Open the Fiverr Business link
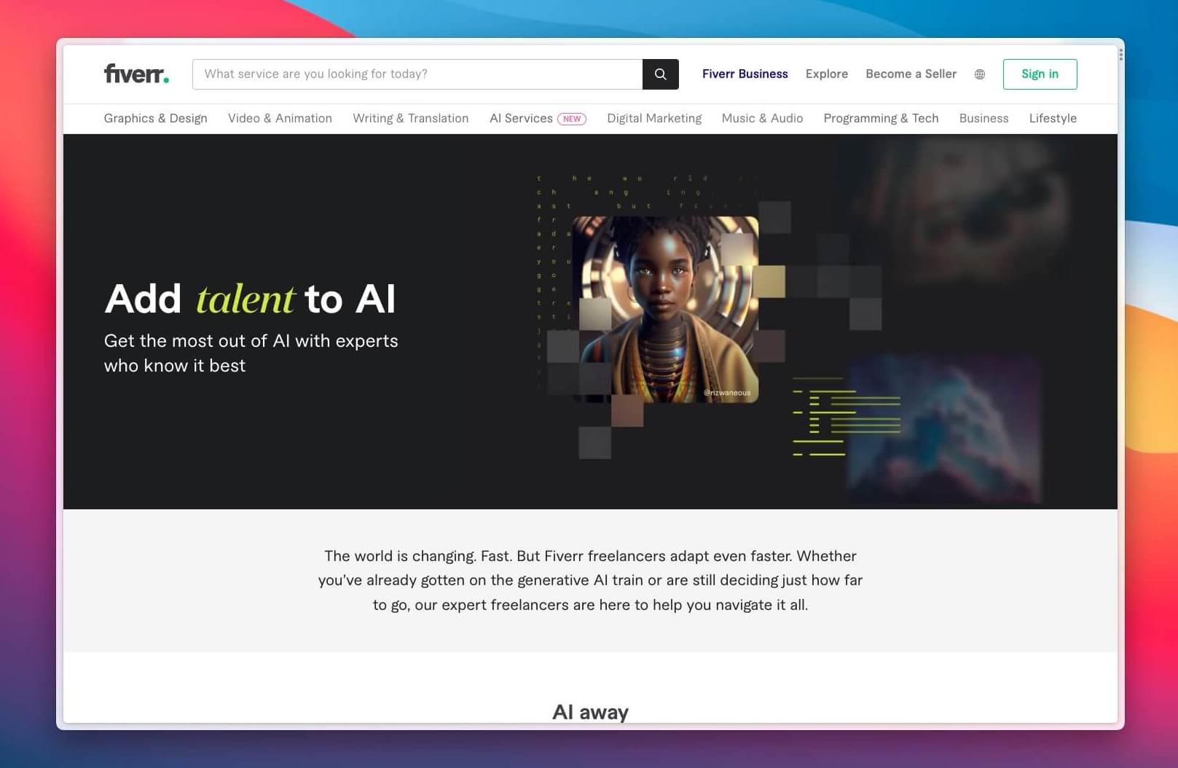1178x768 pixels. click(x=745, y=74)
